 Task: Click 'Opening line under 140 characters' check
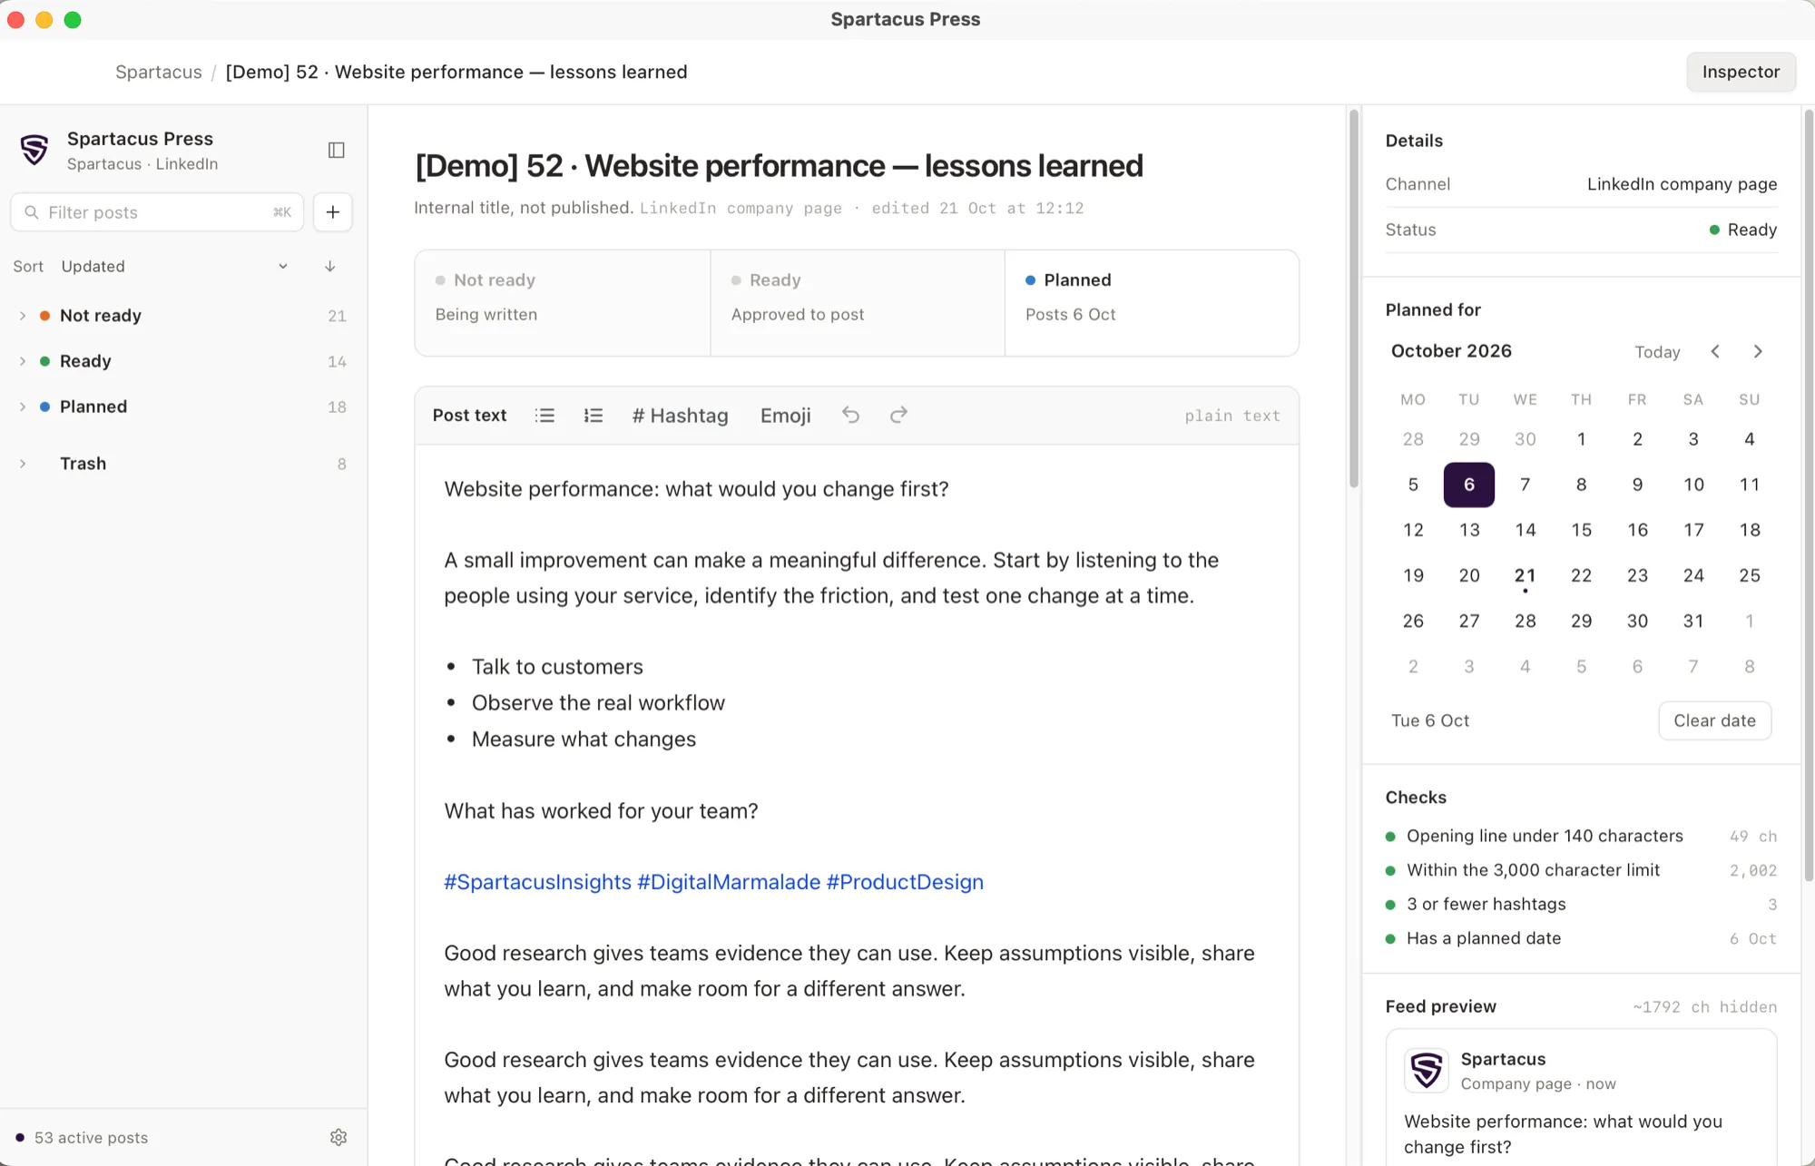pos(1581,836)
